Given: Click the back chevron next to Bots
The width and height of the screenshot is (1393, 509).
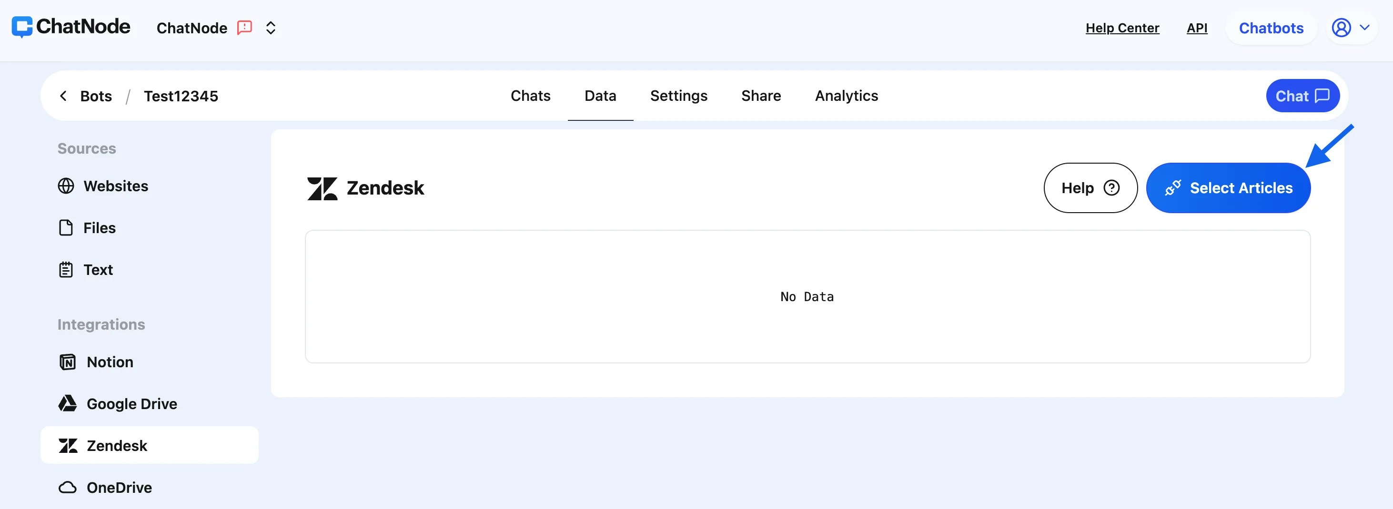Looking at the screenshot, I should point(63,96).
